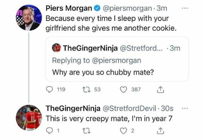Open the @StretfordDevil handle link
This screenshot has width=204, height=140.
[x=129, y=108]
